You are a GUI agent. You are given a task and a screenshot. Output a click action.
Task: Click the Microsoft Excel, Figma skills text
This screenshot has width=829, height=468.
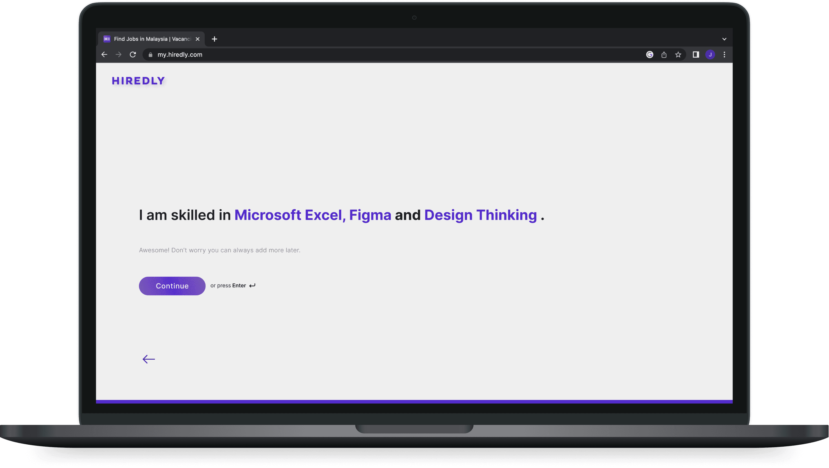point(312,215)
